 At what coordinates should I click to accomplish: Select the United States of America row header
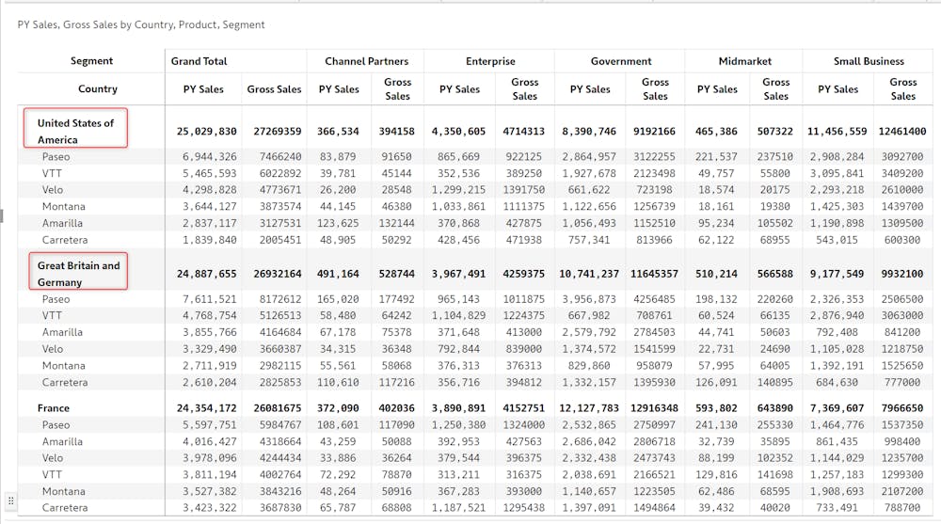tap(75, 131)
